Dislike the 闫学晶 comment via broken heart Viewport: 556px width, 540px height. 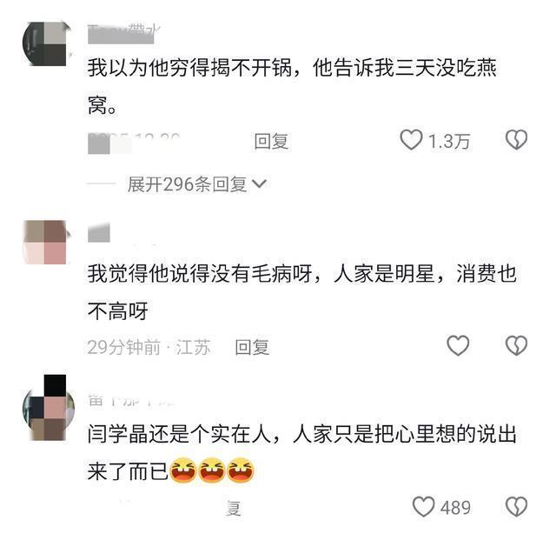pyautogui.click(x=516, y=507)
